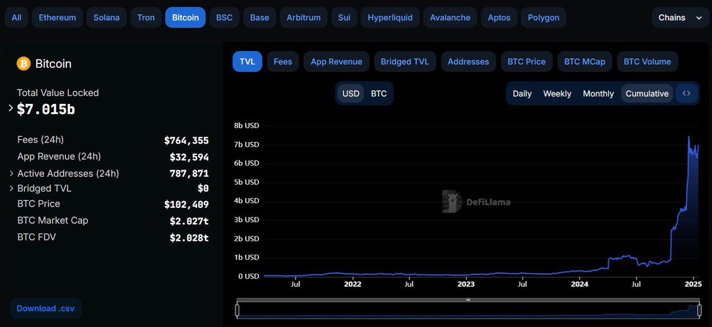Select the Tron chain filter
The image size is (712, 327).
tap(146, 18)
